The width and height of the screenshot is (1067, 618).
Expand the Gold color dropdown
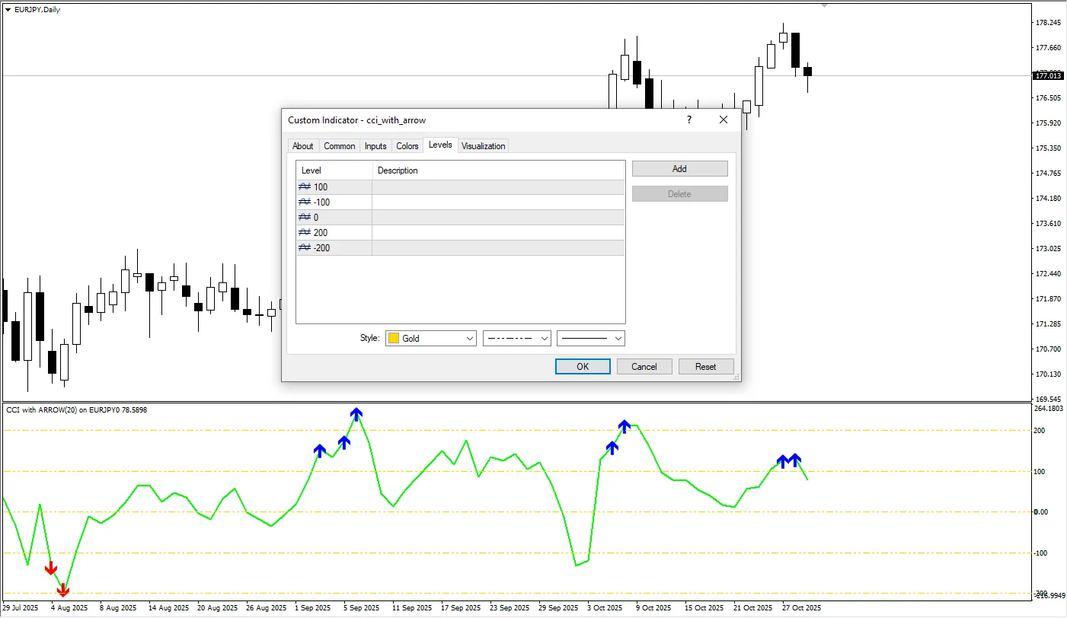coord(468,338)
